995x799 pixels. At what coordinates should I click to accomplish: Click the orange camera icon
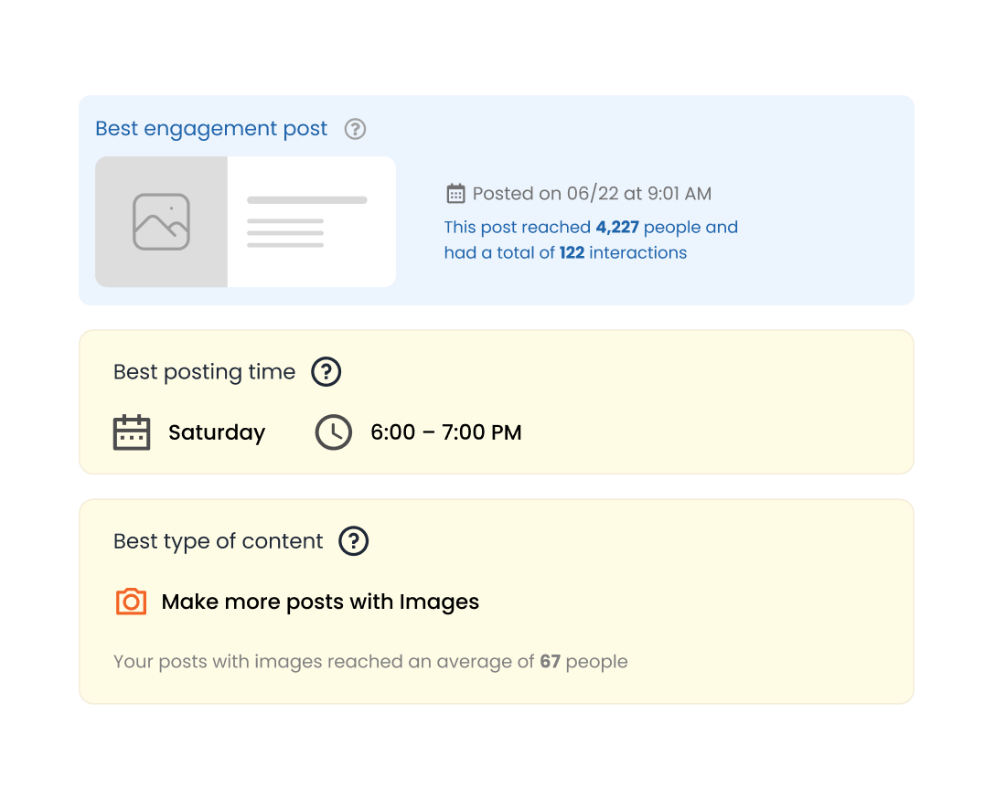(132, 602)
